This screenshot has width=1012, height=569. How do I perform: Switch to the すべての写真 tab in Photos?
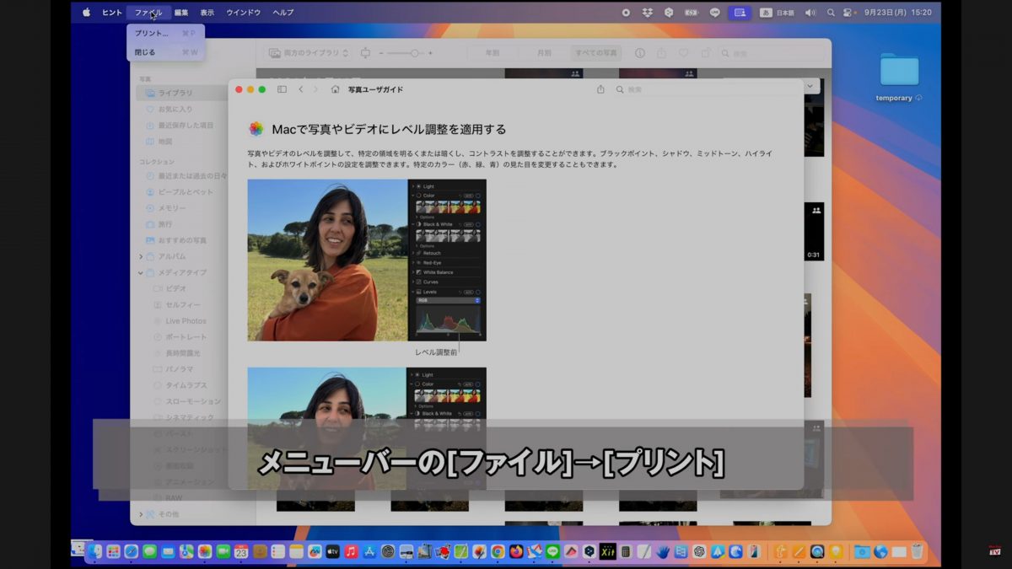click(x=595, y=53)
